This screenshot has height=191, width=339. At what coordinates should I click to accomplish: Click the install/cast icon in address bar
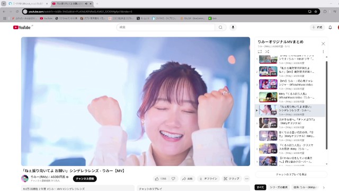click(x=309, y=12)
